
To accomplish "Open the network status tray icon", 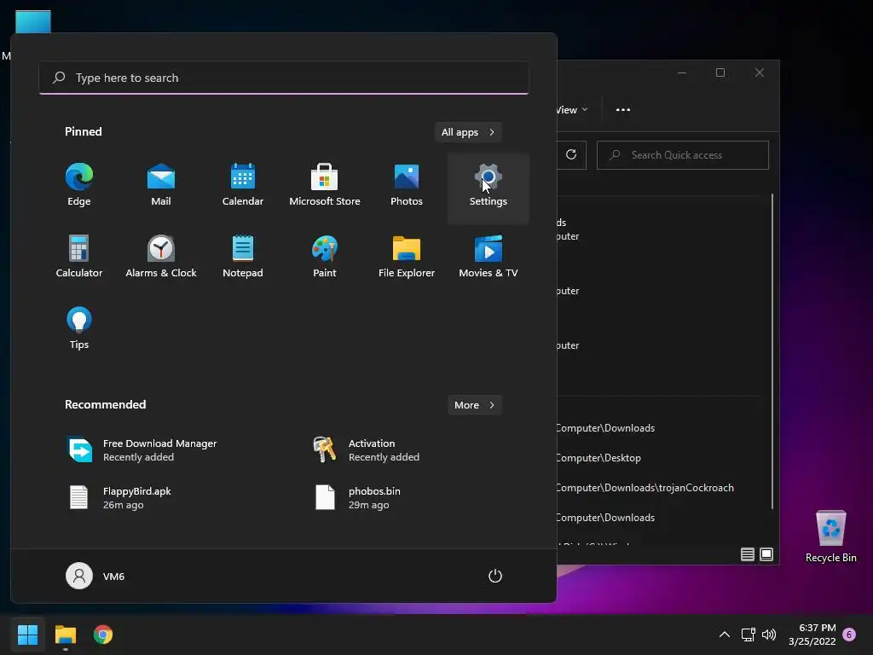I will click(x=748, y=635).
